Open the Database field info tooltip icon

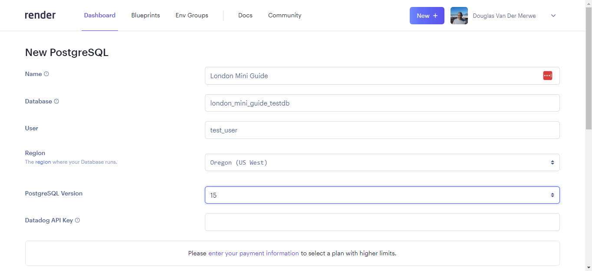[56, 101]
